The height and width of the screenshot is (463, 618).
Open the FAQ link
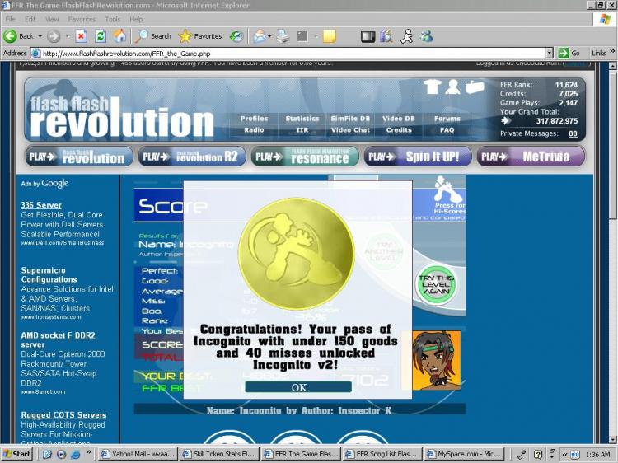447,130
